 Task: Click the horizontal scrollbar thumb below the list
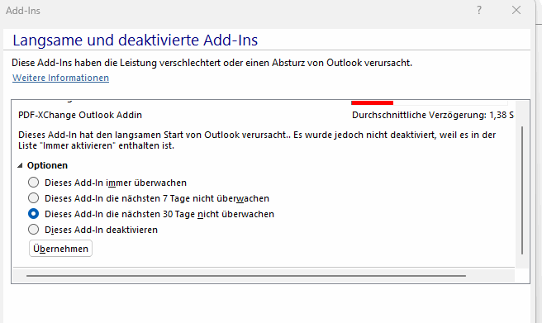click(246, 276)
